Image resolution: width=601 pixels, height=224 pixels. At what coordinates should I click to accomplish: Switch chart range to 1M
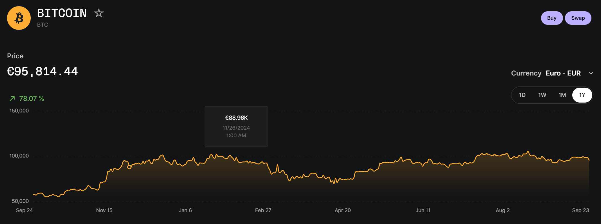[x=562, y=95]
